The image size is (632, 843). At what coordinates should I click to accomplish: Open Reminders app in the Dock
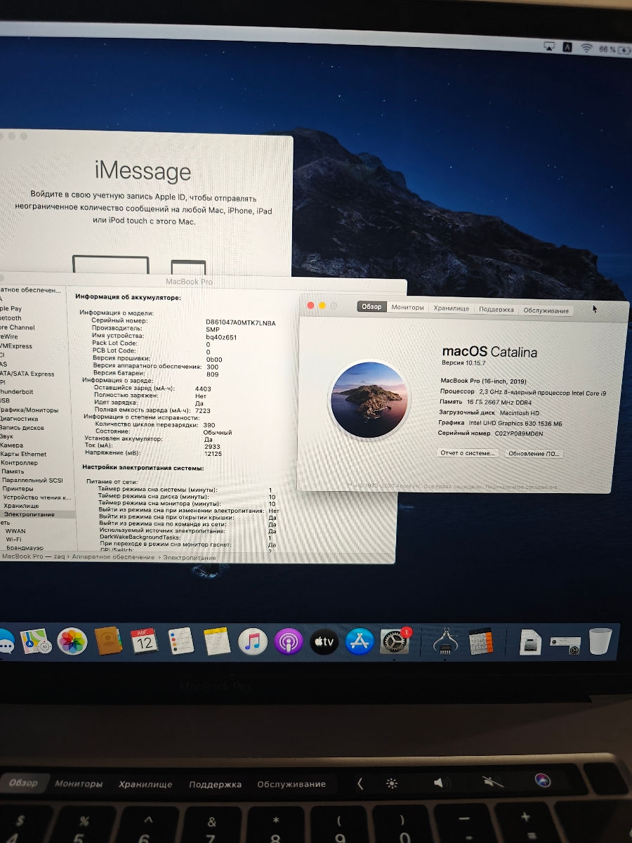pos(181,641)
